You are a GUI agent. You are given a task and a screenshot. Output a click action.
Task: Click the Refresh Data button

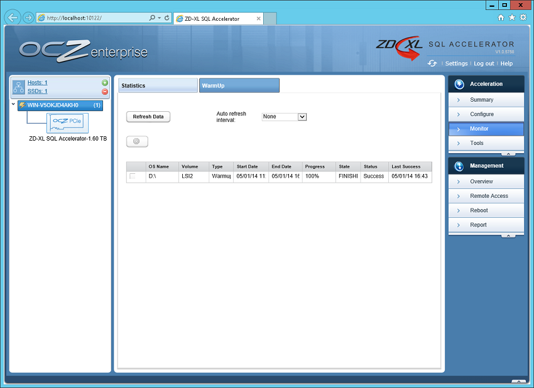coord(148,117)
